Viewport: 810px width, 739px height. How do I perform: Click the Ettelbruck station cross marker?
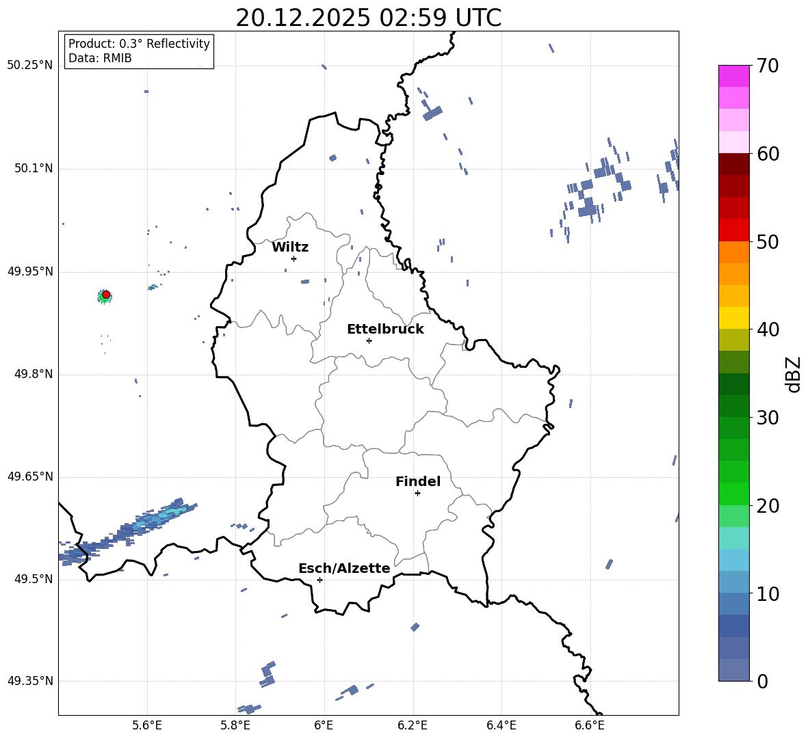[x=369, y=340]
